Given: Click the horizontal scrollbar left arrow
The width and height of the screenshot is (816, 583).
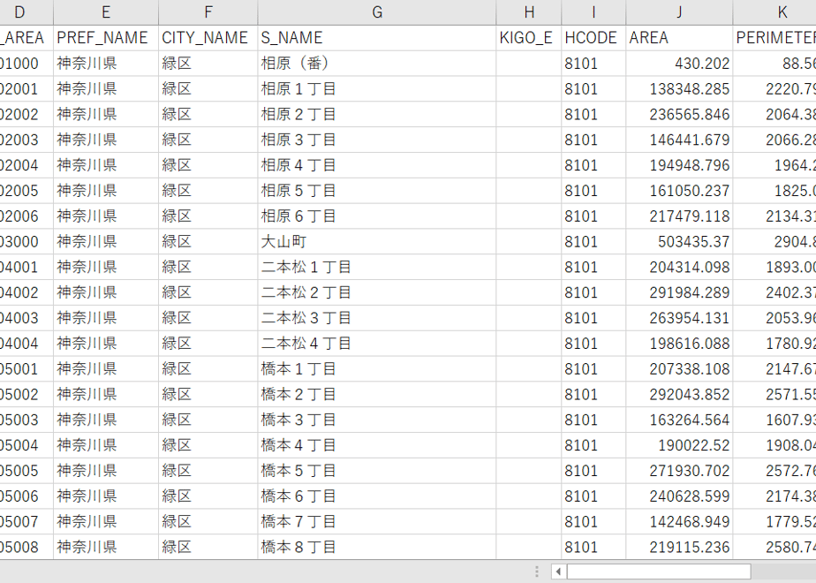Looking at the screenshot, I should 558,572.
